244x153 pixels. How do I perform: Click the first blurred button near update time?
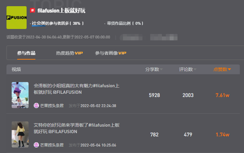point(131,37)
